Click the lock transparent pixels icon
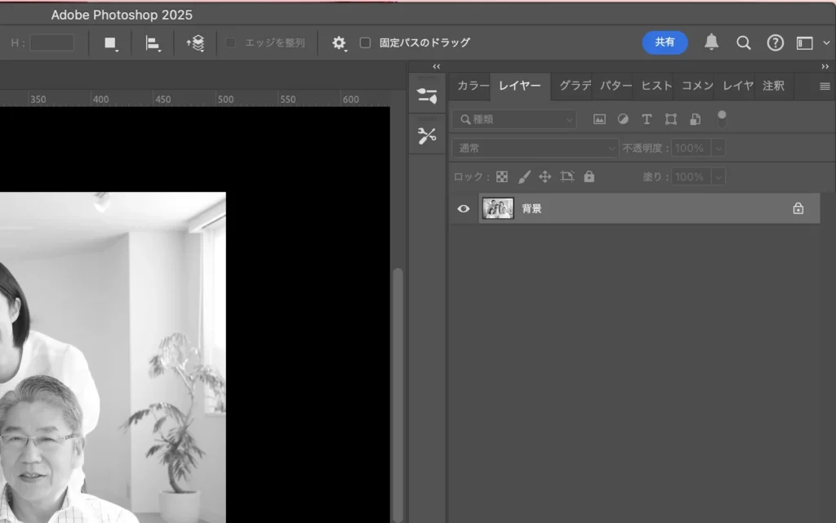This screenshot has width=836, height=523. click(x=502, y=177)
